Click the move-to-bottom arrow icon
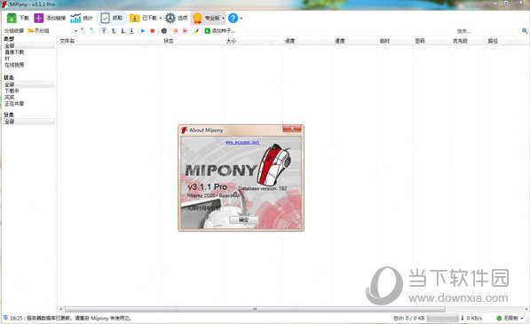 (131, 31)
